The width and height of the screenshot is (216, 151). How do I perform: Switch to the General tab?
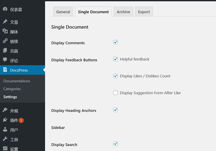(x=63, y=12)
